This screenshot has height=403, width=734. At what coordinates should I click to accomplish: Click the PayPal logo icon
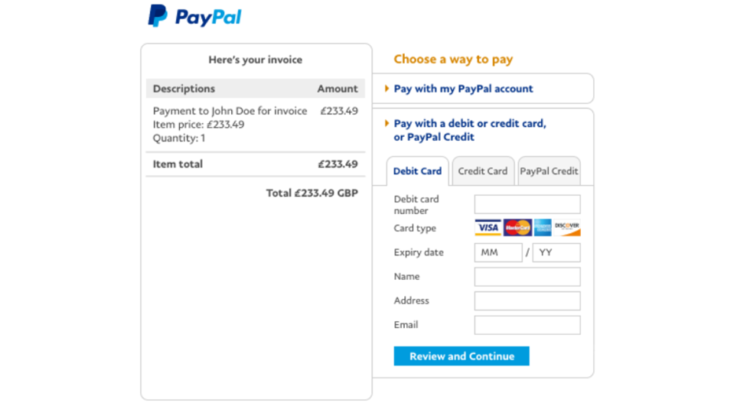click(x=158, y=16)
